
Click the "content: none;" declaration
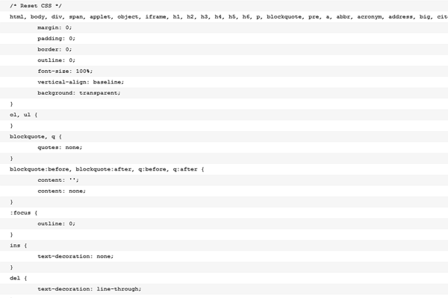coord(61,191)
